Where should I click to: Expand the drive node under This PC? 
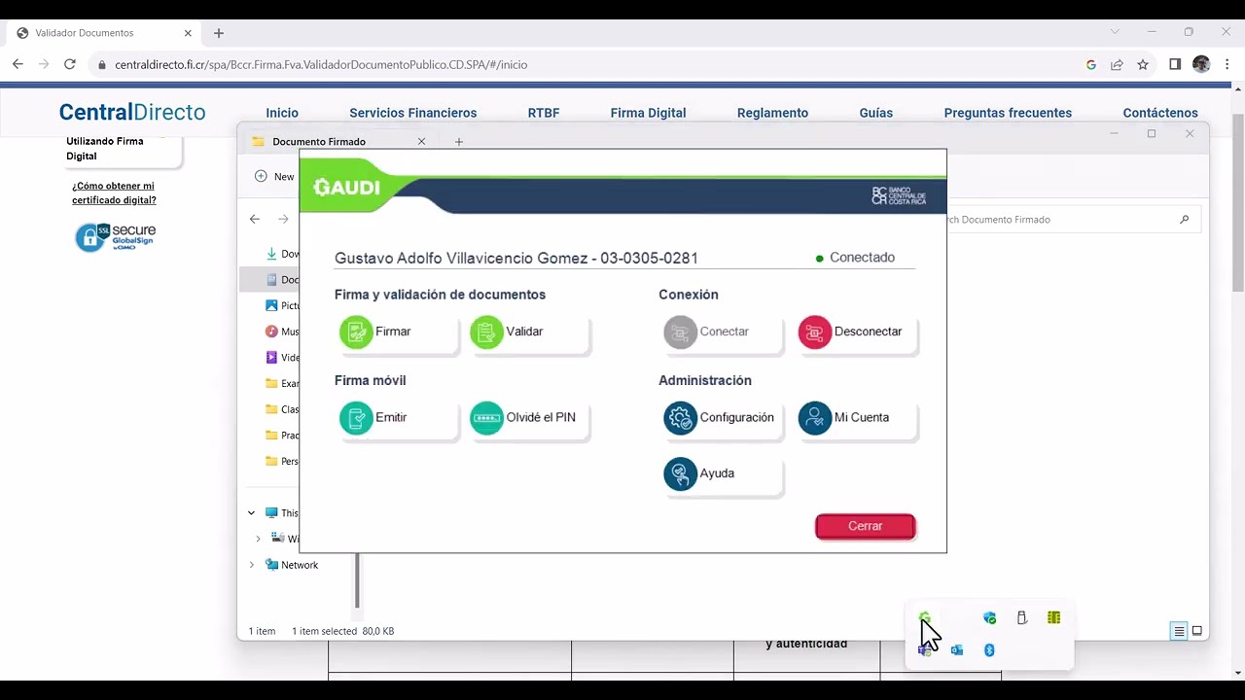(x=258, y=539)
